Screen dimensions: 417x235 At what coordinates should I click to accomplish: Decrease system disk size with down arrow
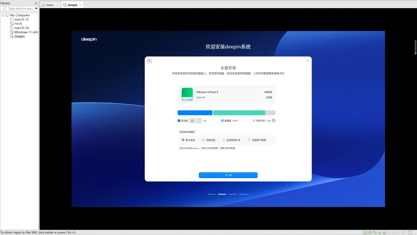(200, 122)
